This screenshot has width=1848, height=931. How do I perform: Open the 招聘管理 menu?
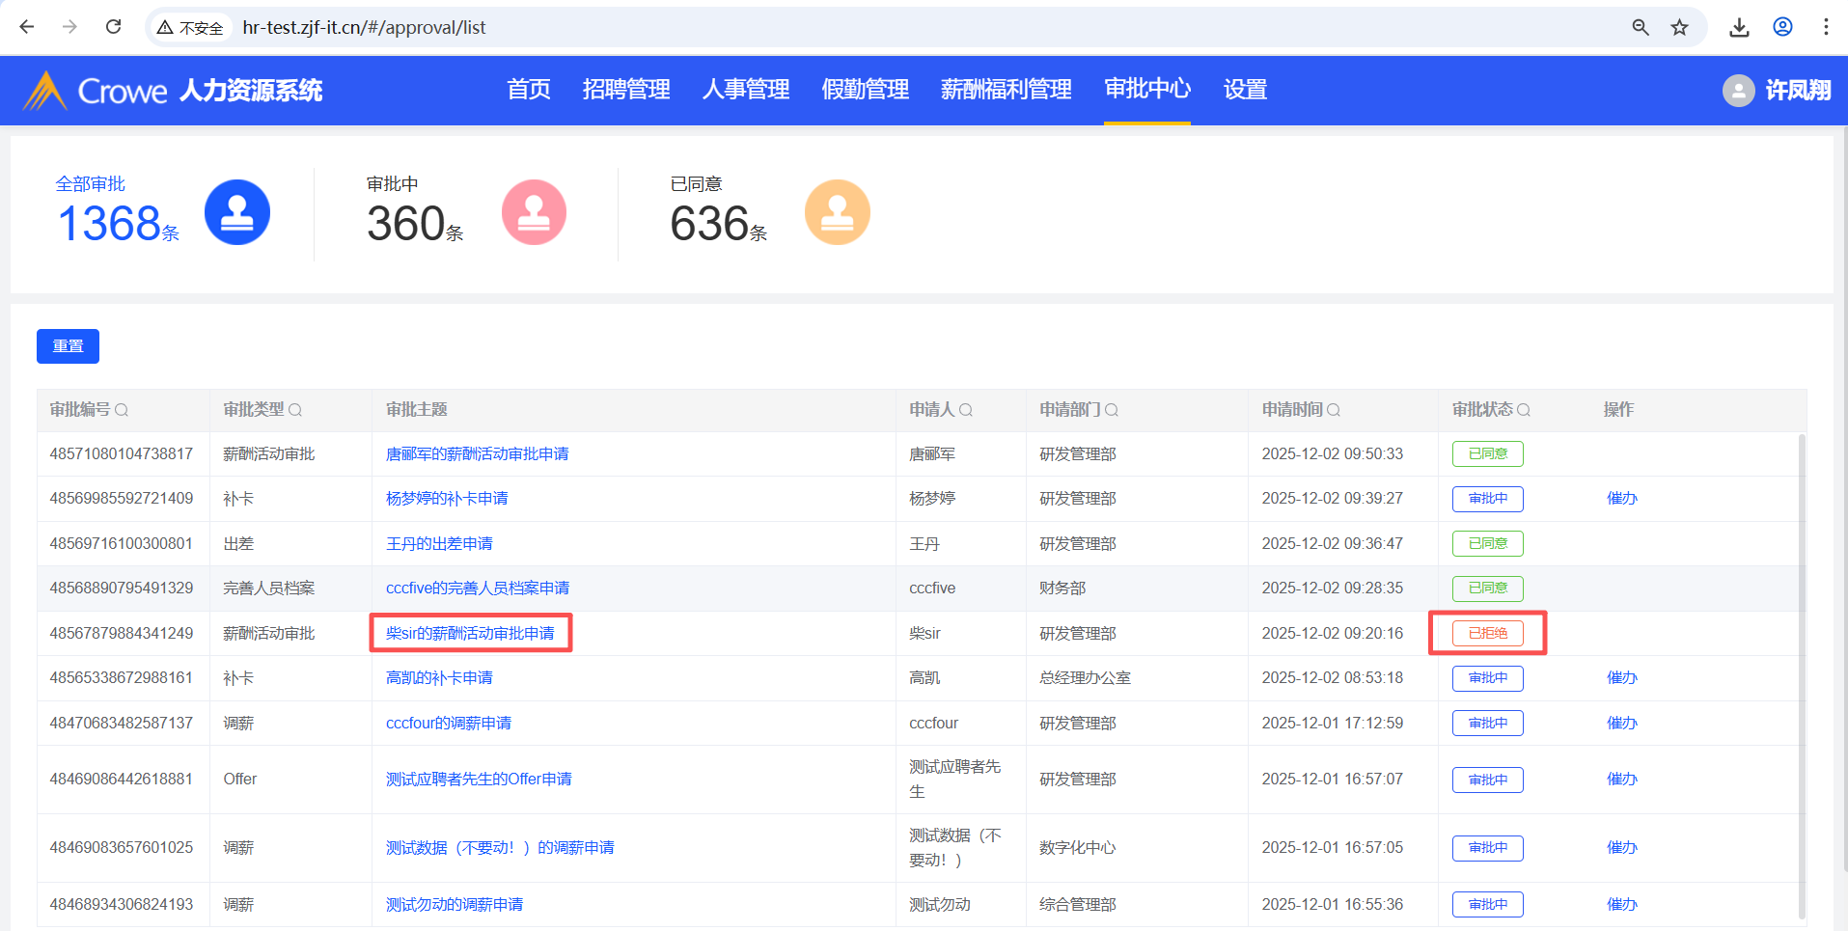[x=626, y=90]
